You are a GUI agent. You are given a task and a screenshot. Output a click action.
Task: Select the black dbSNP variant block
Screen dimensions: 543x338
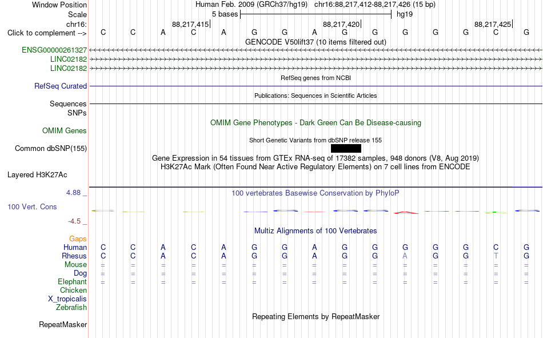tap(346, 148)
